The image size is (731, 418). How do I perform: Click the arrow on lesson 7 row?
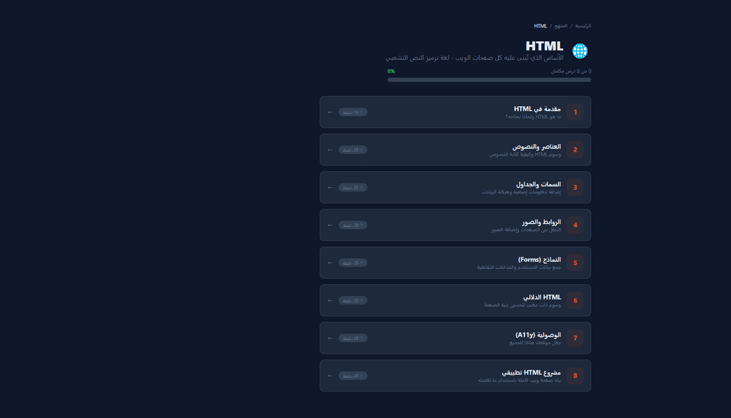pyautogui.click(x=330, y=338)
